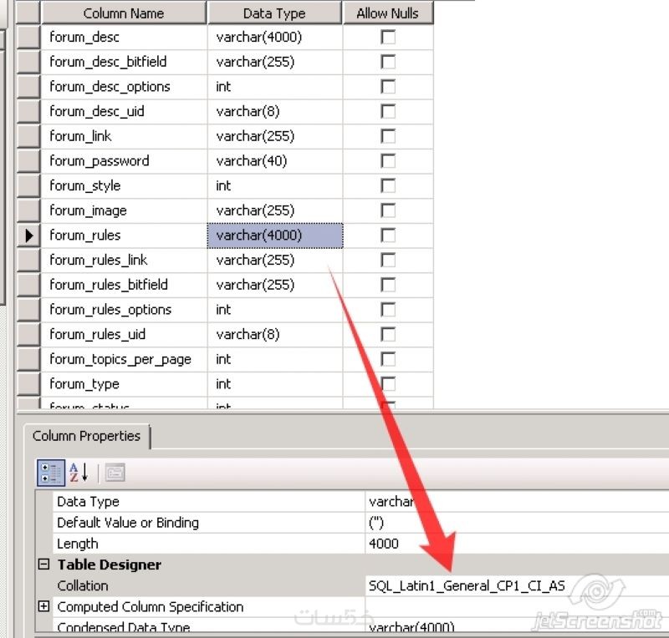669x638 pixels.
Task: Toggle Allow Nulls for forum_link
Action: point(388,136)
